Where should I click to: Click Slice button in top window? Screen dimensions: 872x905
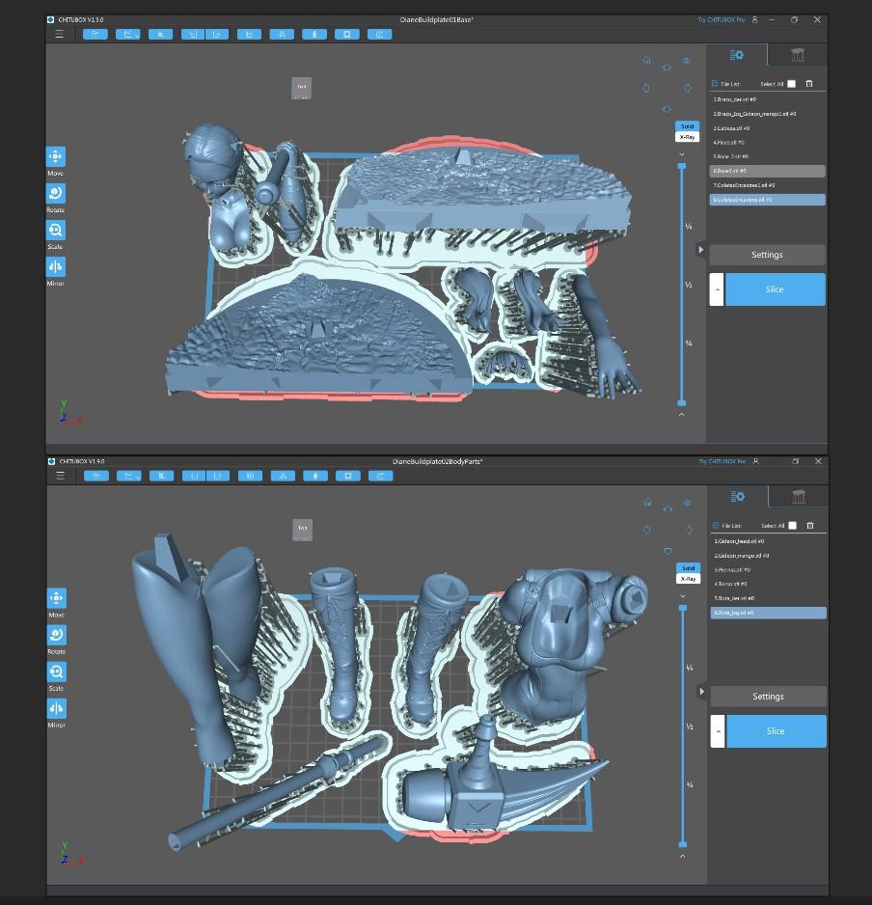coord(775,289)
